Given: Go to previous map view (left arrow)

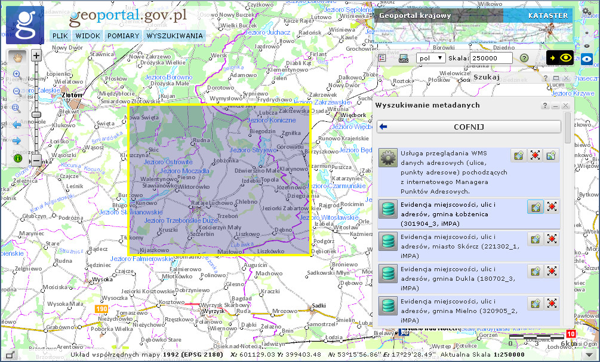Looking at the screenshot, I should click(x=17, y=125).
